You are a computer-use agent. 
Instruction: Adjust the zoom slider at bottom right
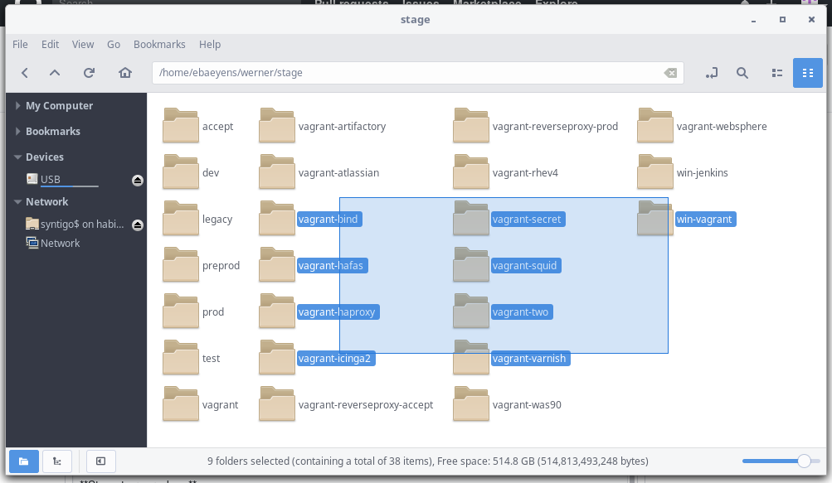pyautogui.click(x=805, y=461)
